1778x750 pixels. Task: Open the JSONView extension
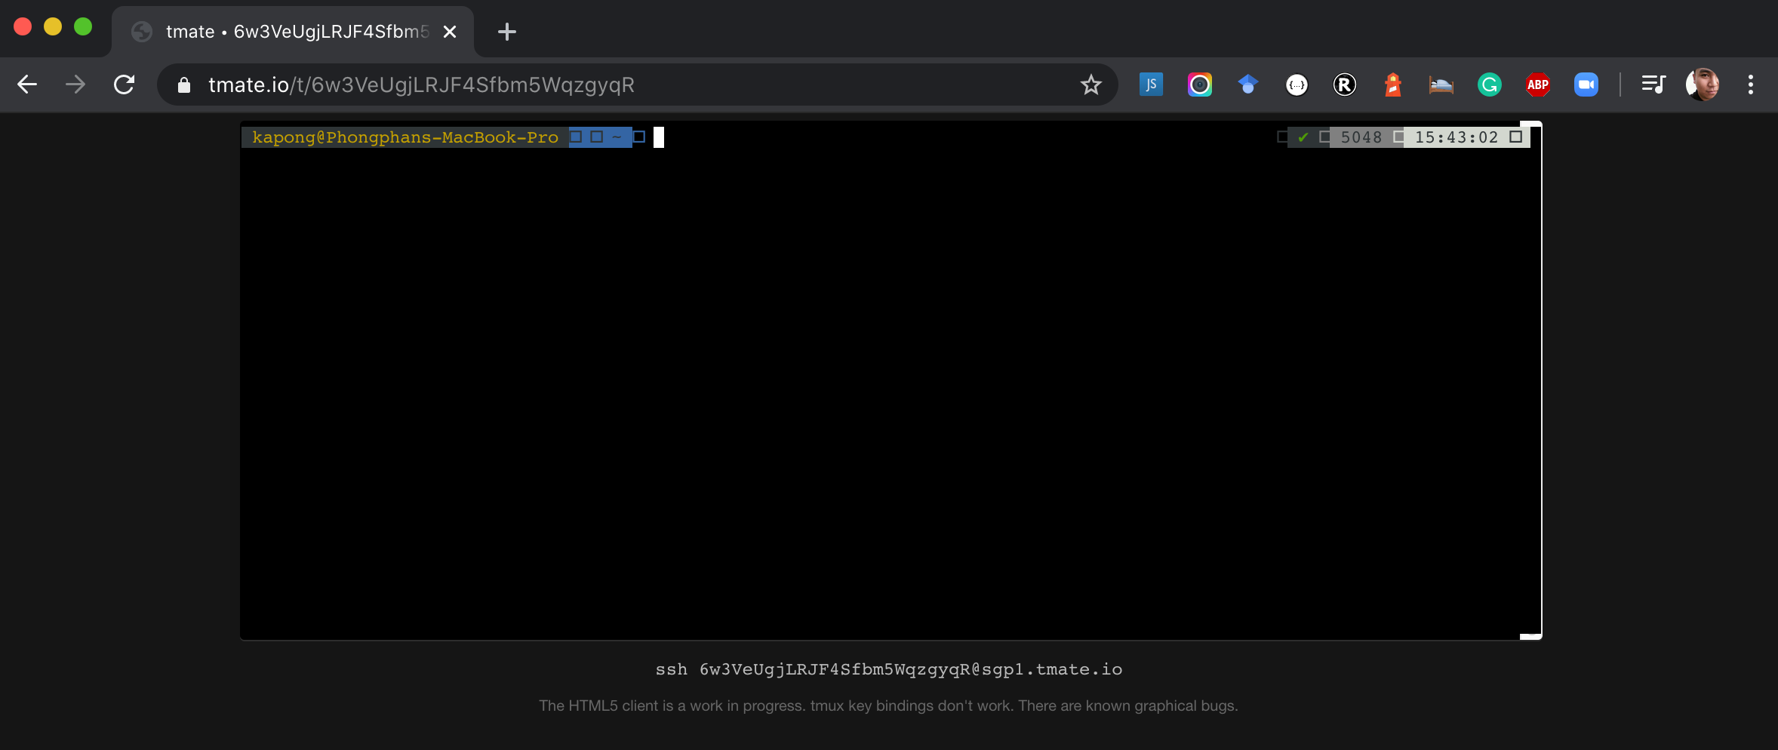point(1150,84)
